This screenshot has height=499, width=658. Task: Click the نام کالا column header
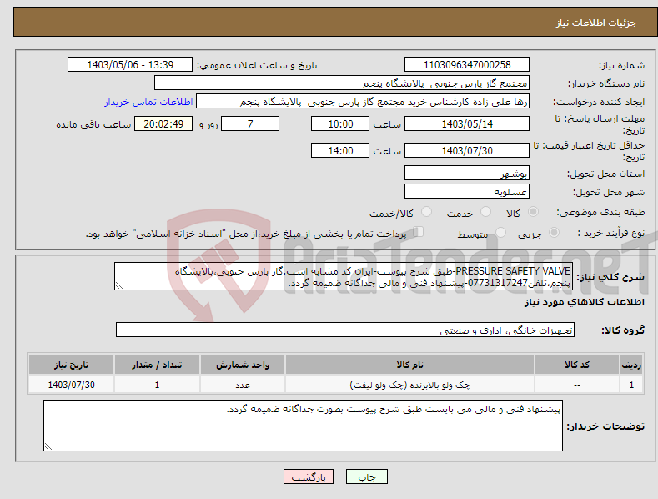click(409, 365)
